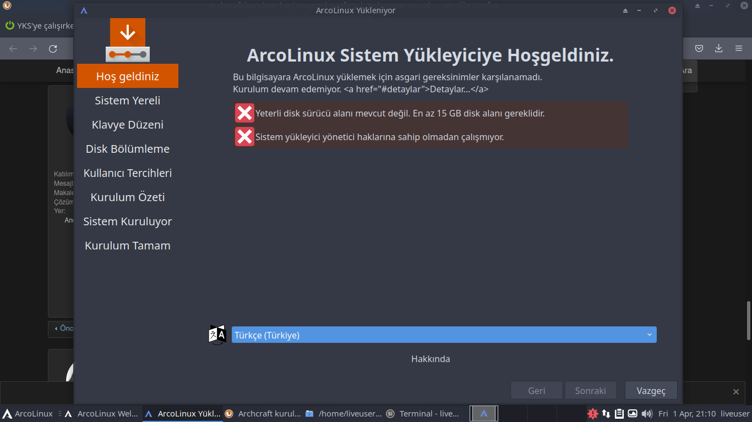Open the network connections tray icon
This screenshot has width=752, height=422.
pyautogui.click(x=606, y=414)
